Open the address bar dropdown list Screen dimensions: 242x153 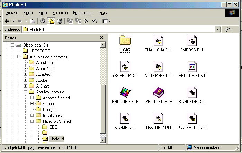point(218,29)
